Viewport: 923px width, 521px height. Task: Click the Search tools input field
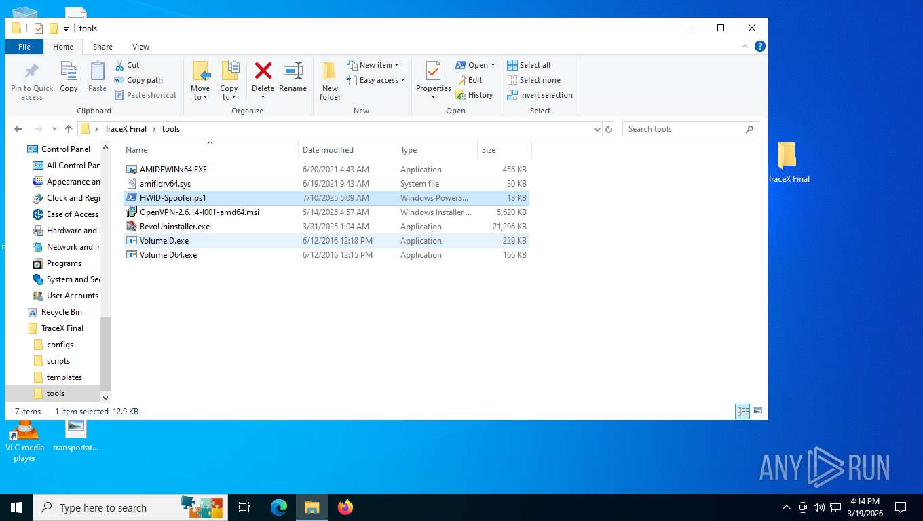690,129
